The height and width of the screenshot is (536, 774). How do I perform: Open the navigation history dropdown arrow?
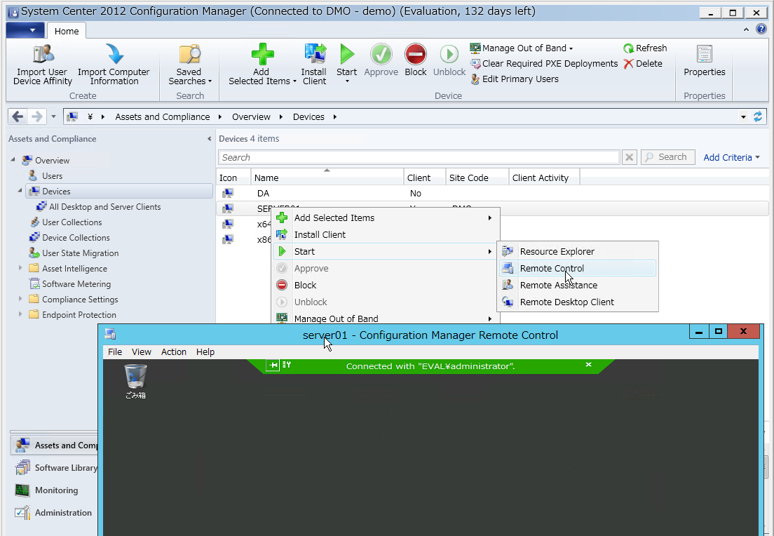[53, 116]
